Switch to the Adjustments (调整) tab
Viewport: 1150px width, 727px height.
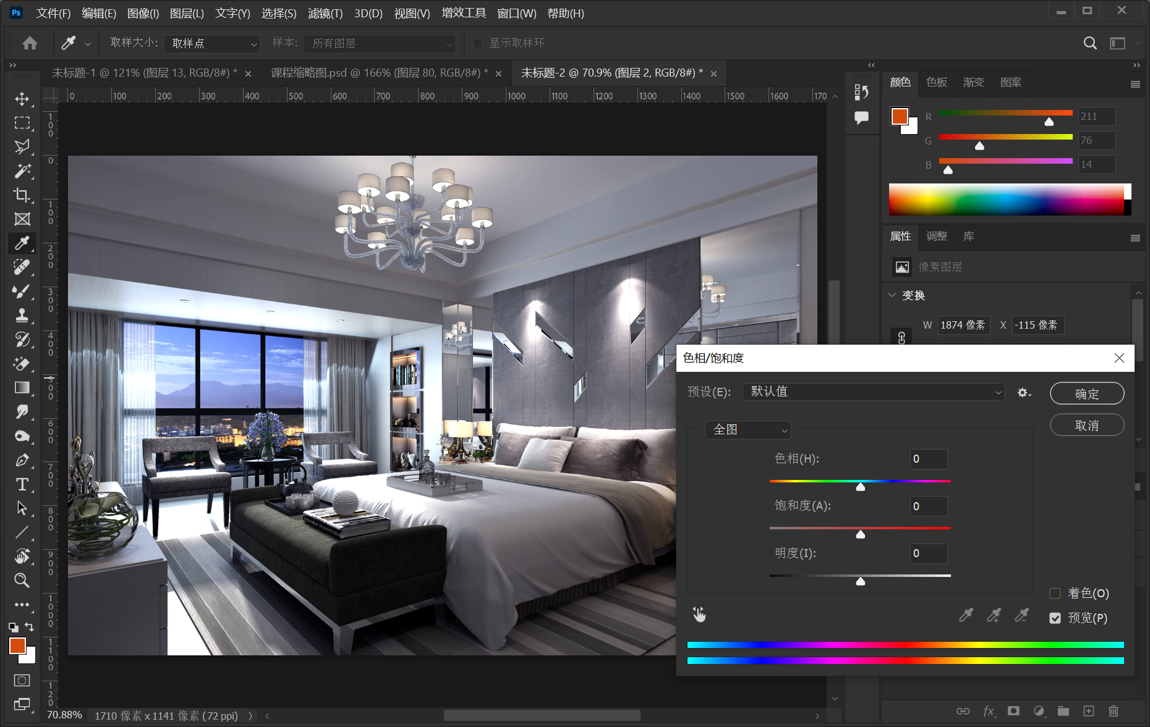(937, 236)
